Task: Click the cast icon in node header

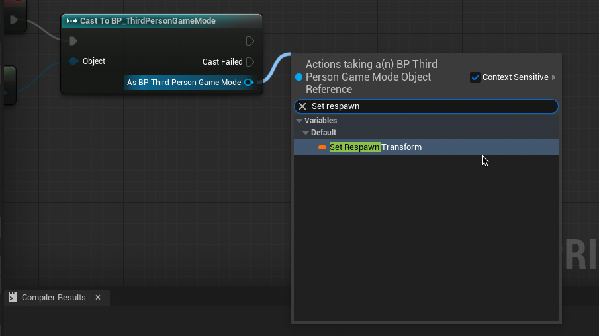Action: 72,21
